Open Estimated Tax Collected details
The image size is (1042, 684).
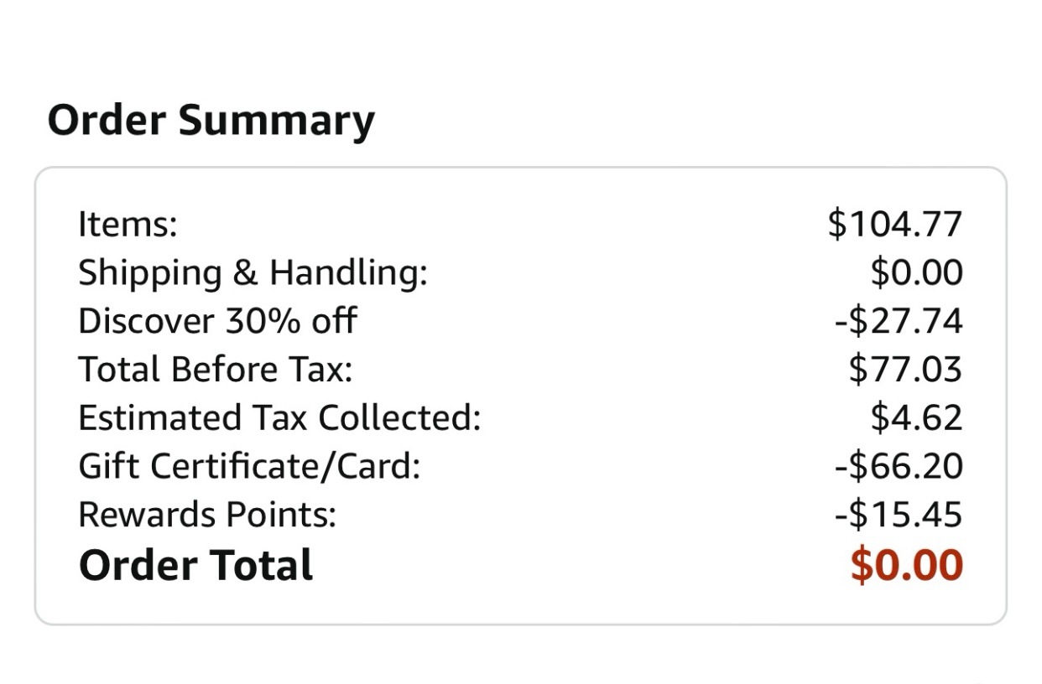tap(279, 417)
